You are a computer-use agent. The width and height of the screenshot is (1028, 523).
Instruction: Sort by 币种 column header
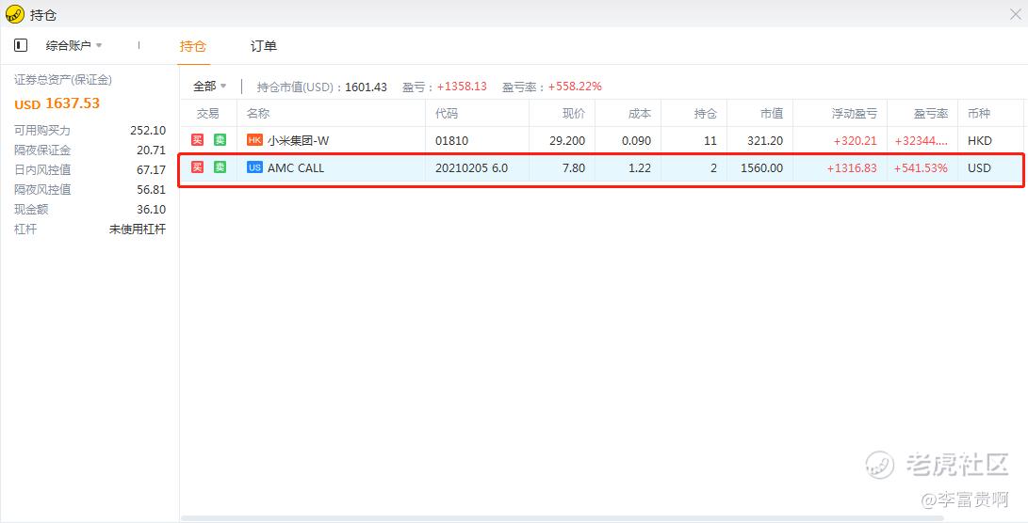point(979,113)
